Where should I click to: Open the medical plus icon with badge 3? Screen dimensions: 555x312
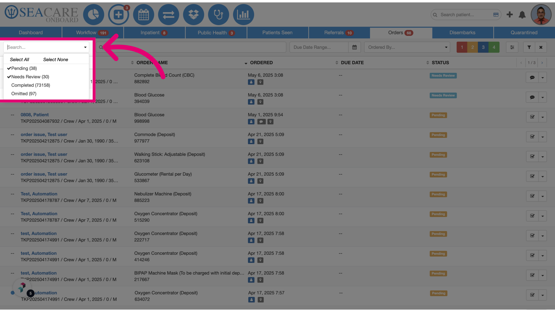click(x=119, y=14)
